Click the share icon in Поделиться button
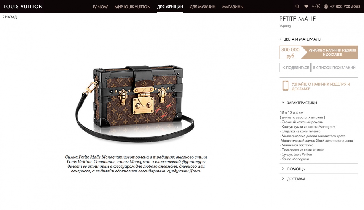 coord(284,68)
